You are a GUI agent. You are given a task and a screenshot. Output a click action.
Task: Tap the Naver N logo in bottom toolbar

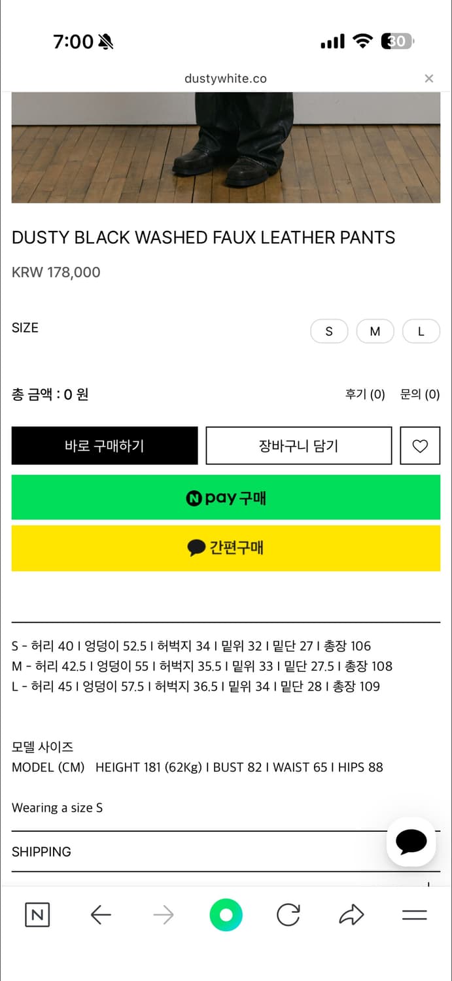[37, 915]
